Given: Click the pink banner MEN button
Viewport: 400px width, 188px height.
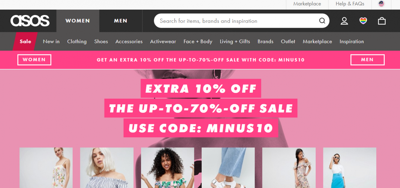Looking at the screenshot, I should point(367,60).
